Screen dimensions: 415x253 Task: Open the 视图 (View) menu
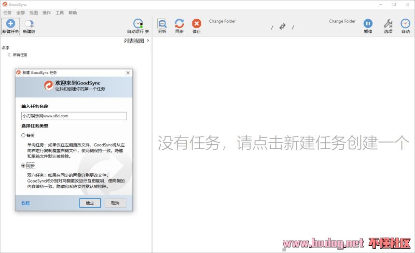(x=33, y=13)
